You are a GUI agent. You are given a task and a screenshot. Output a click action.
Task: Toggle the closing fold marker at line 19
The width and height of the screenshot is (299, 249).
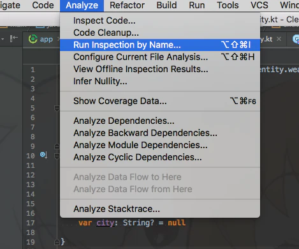[x=57, y=242]
